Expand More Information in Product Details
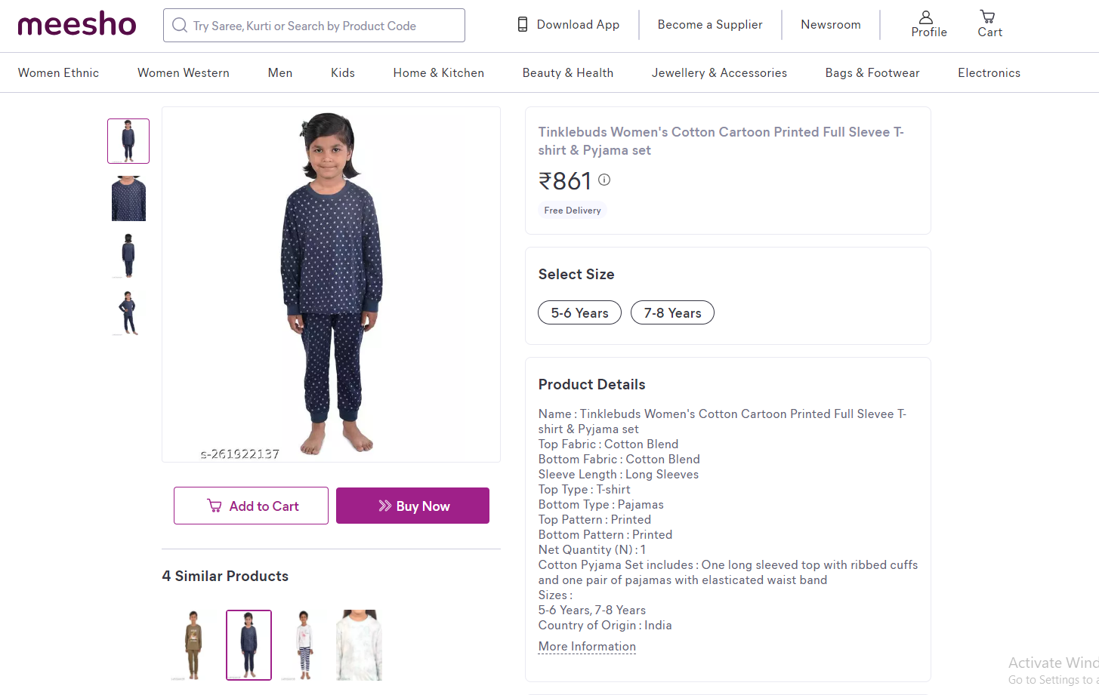Image resolution: width=1099 pixels, height=695 pixels. (x=587, y=647)
